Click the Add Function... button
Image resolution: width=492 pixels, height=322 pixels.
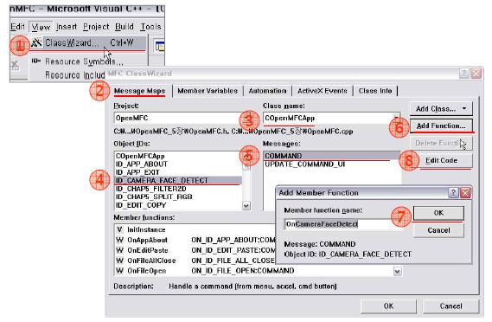pyautogui.click(x=441, y=126)
